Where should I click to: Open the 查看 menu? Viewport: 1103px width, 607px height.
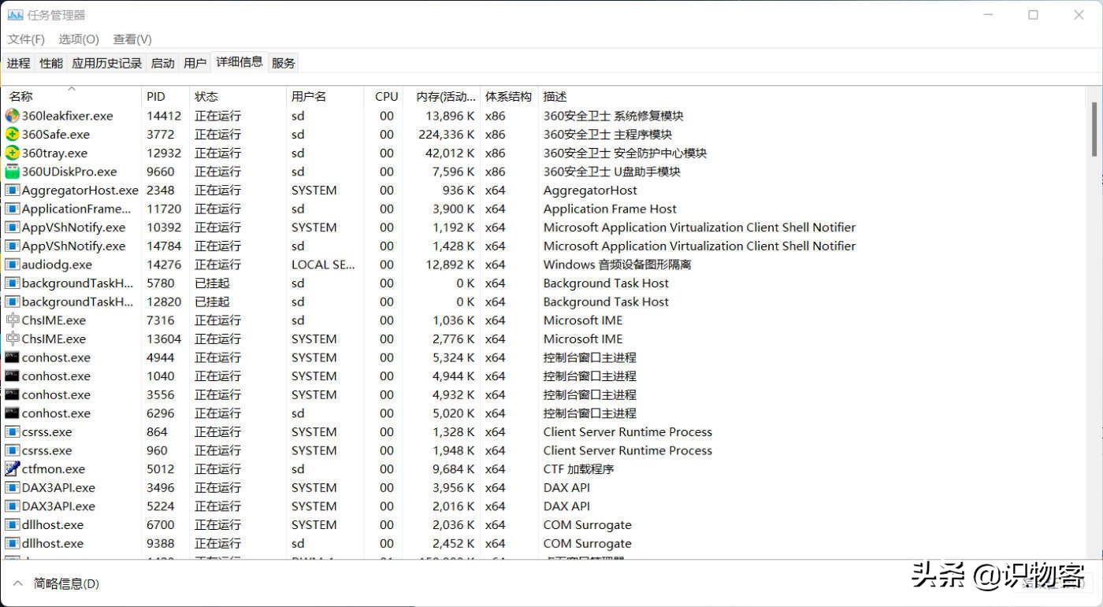point(131,39)
